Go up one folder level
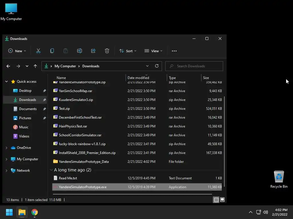The height and width of the screenshot is (219, 293). pyautogui.click(x=35, y=66)
